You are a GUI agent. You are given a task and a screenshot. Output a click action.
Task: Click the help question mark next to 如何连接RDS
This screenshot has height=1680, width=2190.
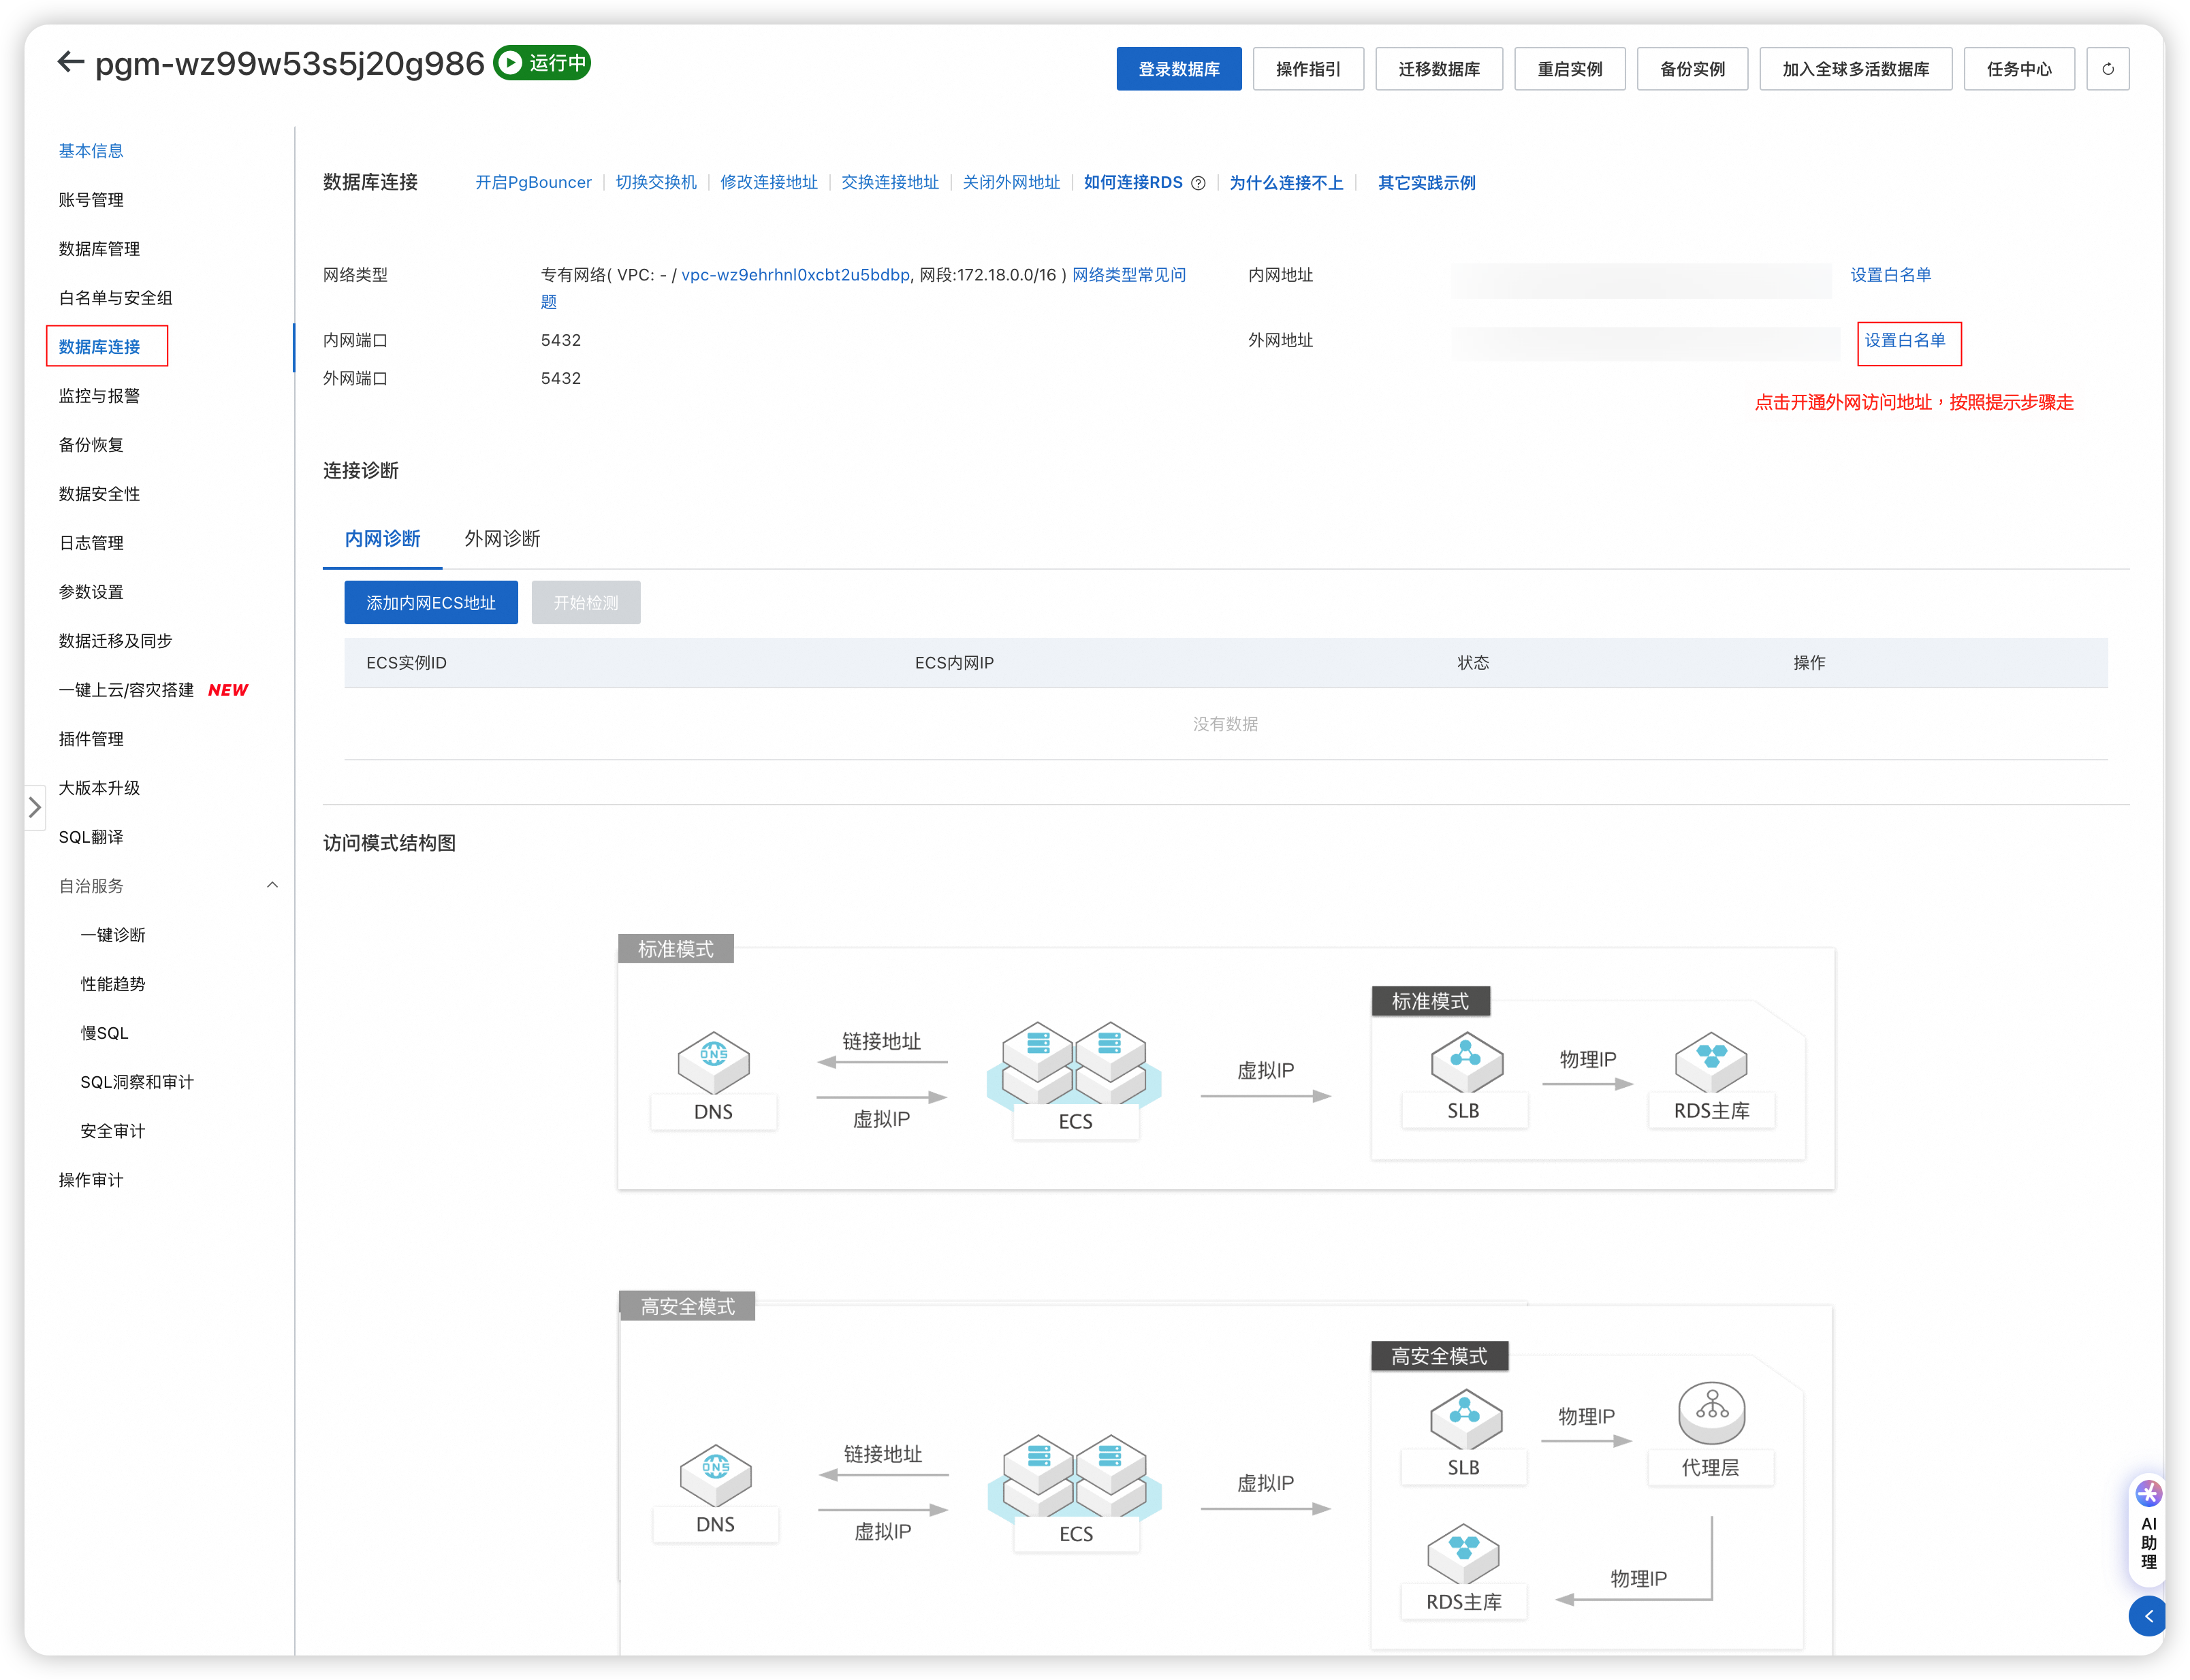[1198, 183]
